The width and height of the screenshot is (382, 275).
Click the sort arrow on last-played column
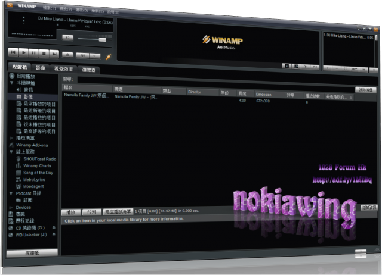351,98
